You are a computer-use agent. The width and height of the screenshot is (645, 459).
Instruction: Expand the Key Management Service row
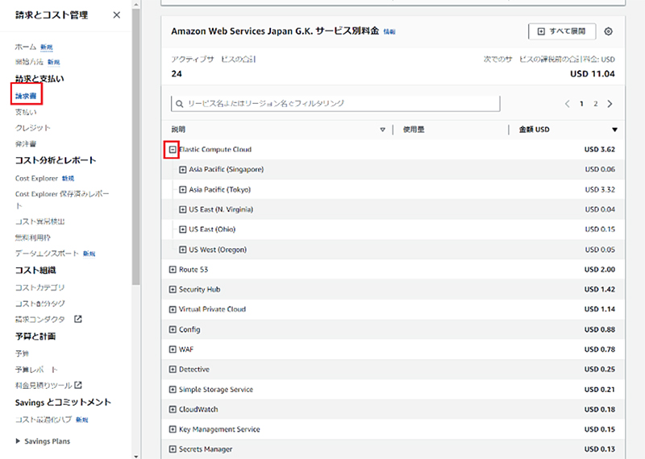(173, 429)
